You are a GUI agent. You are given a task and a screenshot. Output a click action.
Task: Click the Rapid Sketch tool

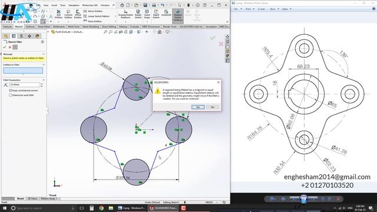(x=156, y=14)
